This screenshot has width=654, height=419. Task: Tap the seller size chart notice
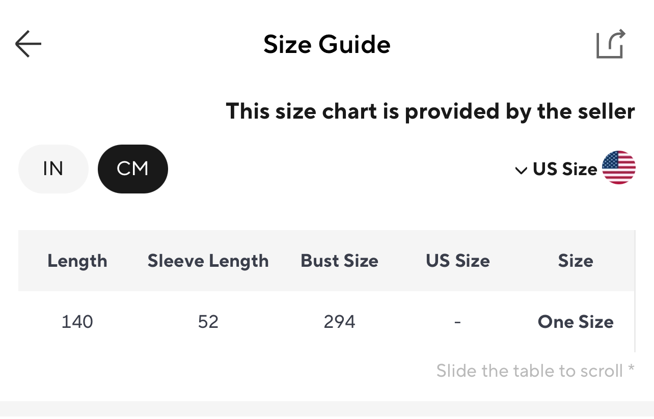[430, 111]
